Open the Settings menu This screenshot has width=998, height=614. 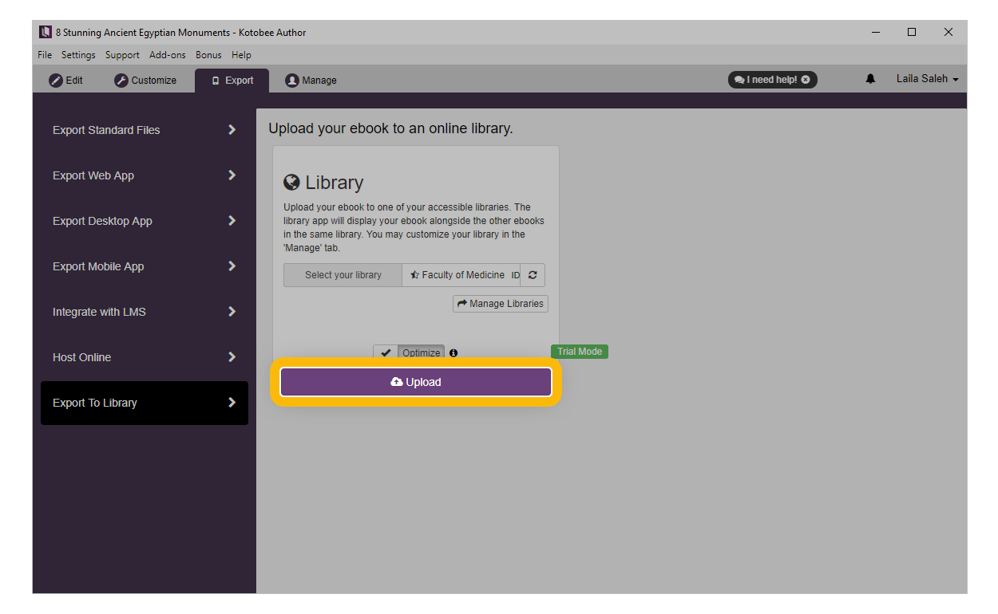pos(78,55)
